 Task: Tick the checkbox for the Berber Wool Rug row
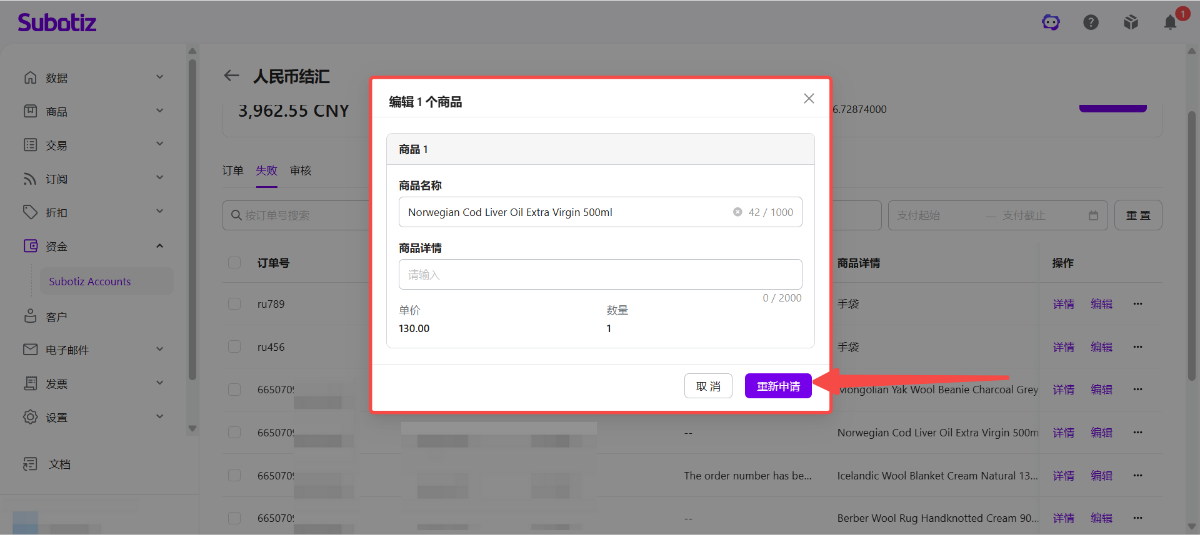point(234,518)
